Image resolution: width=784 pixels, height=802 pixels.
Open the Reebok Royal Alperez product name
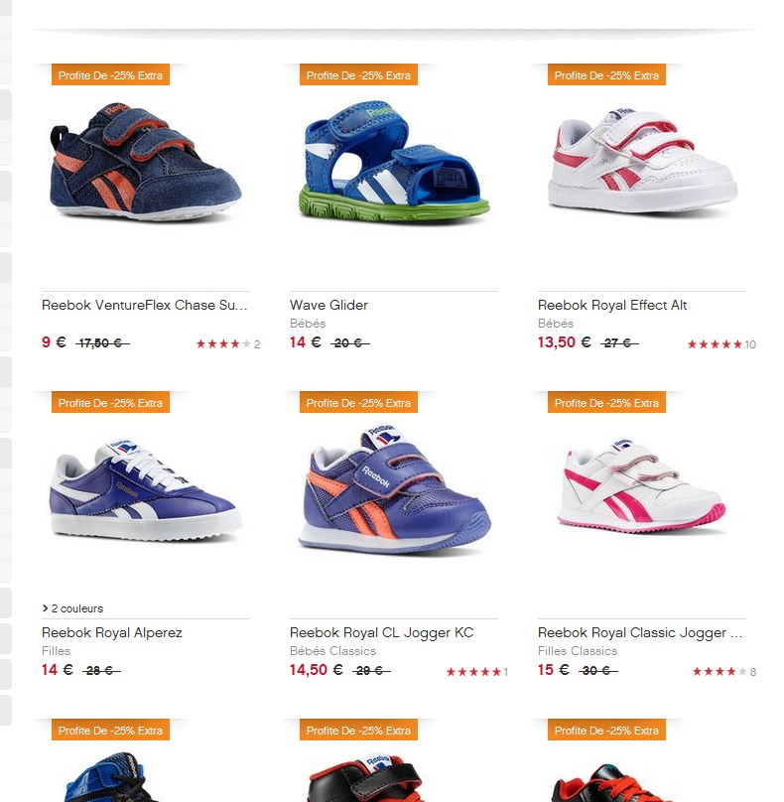pyautogui.click(x=111, y=632)
